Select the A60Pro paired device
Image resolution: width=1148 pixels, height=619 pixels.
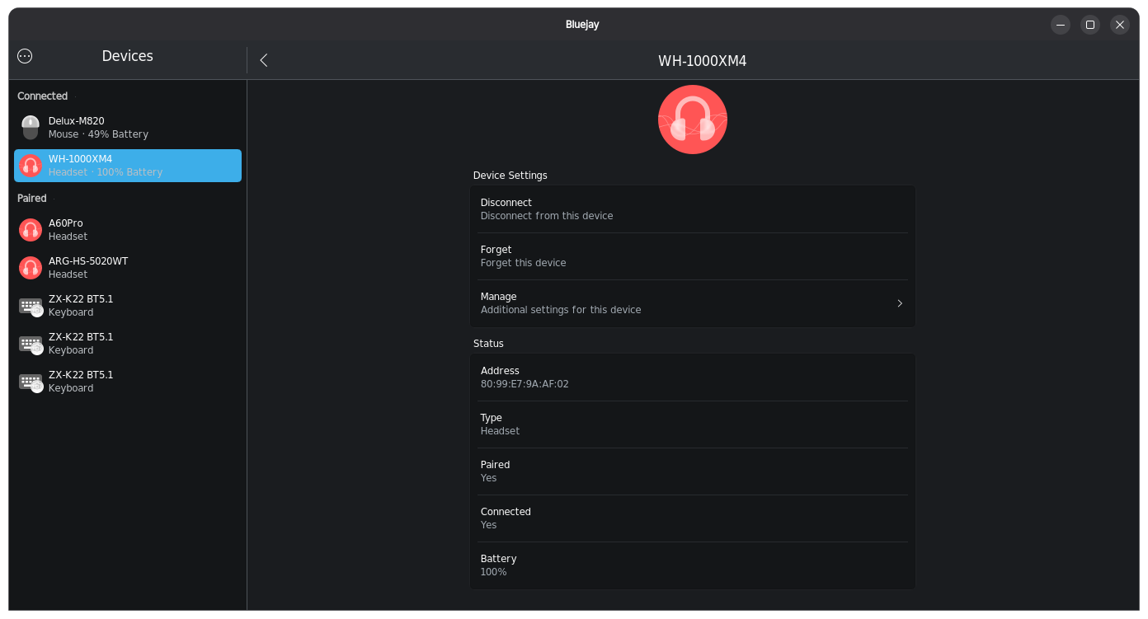[128, 230]
